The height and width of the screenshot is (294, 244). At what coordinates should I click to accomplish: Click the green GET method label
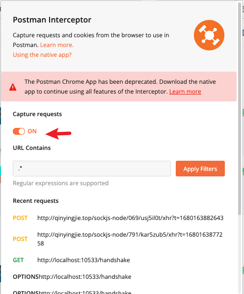[18, 260]
